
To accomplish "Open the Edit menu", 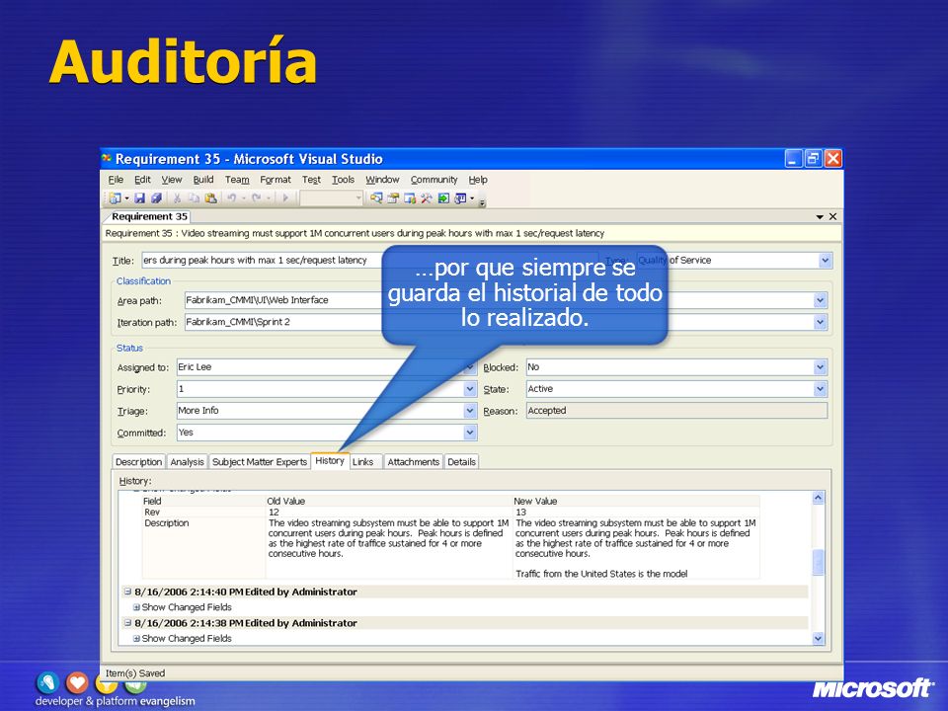I will (142, 180).
